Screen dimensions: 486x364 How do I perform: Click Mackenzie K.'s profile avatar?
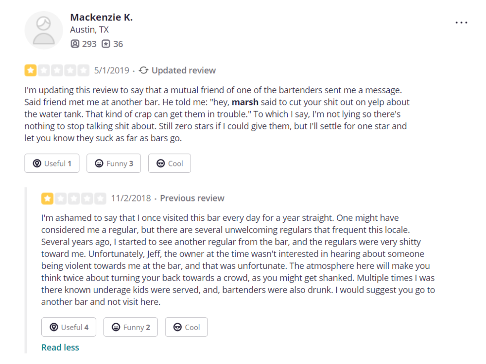coord(44,30)
